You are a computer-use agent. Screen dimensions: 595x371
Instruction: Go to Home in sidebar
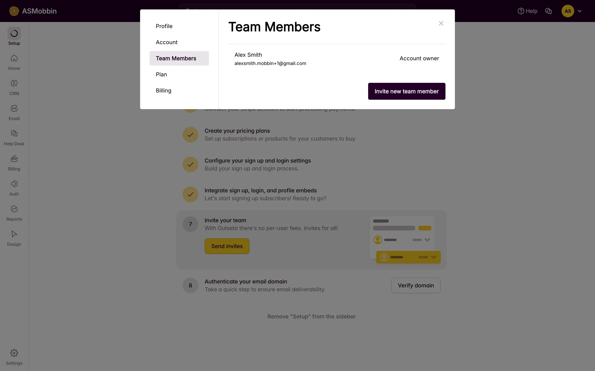(x=14, y=59)
